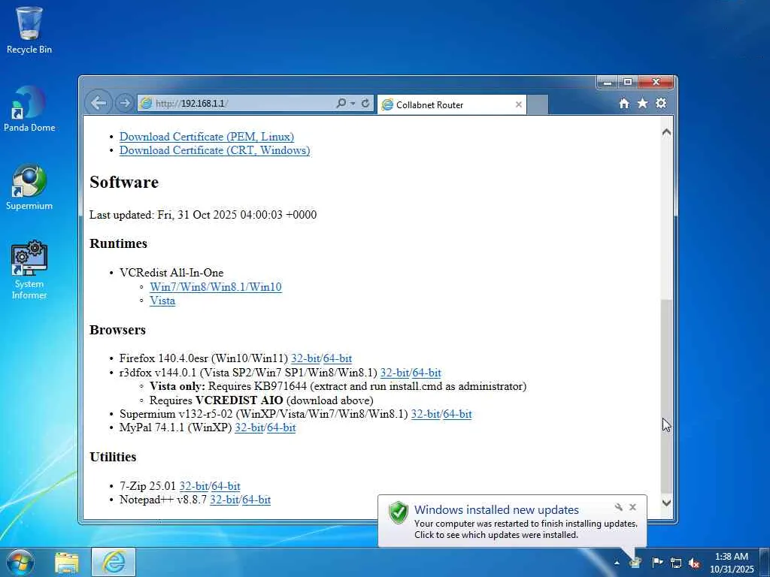Click the 'Requires KB971644' Vista only note
Screen dimensions: 770x577
338,386
